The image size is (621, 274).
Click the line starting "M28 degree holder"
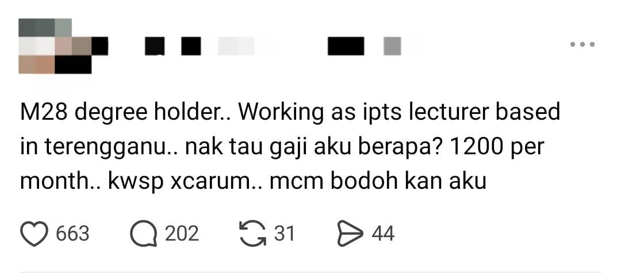click(290, 113)
